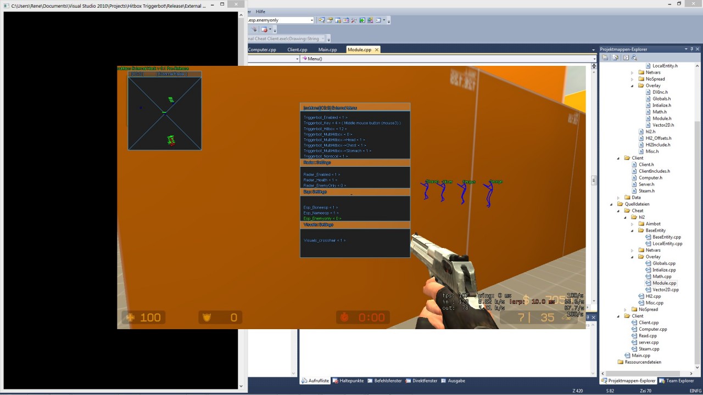The width and height of the screenshot is (703, 395).
Task: Click the console window vertical scrollbar
Action: (241, 200)
